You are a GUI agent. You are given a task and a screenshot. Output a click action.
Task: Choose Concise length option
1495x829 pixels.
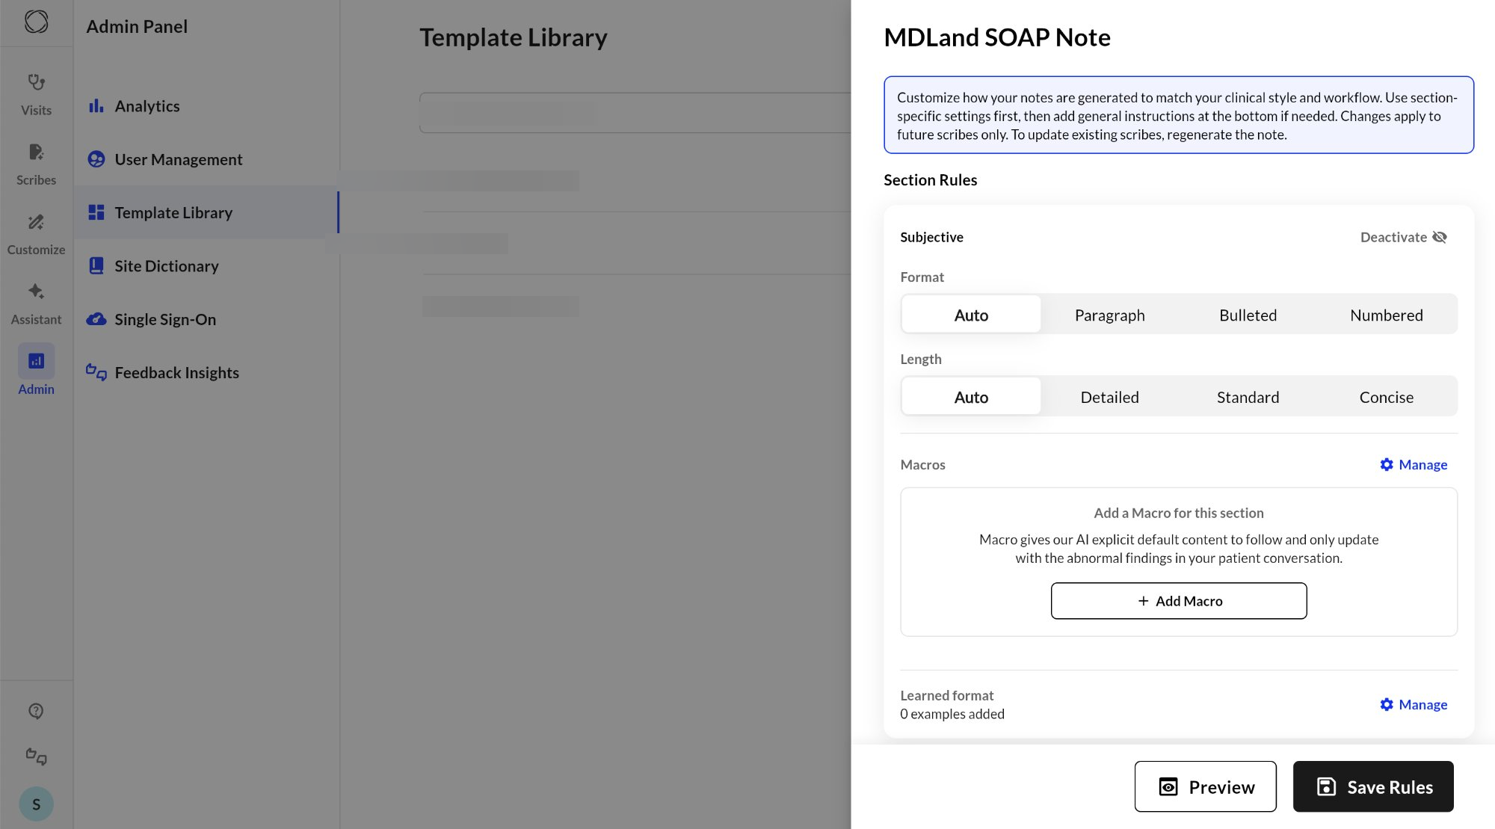(1386, 397)
